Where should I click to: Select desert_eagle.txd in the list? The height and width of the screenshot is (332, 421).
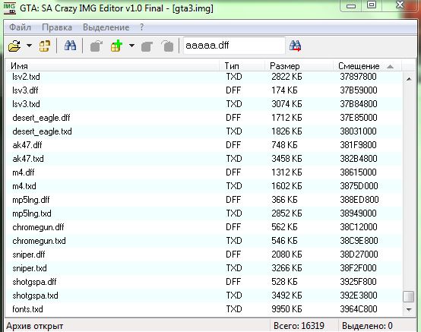coord(204,131)
